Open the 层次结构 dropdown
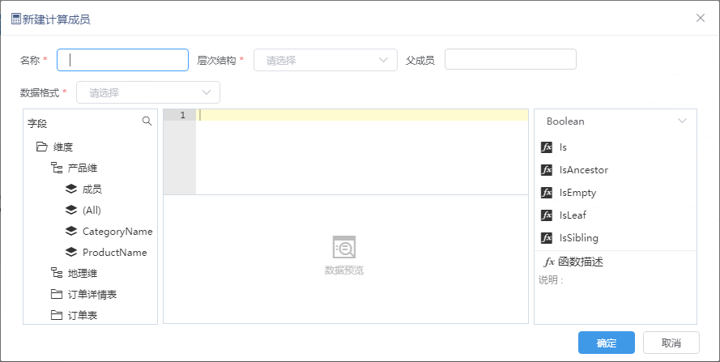This screenshot has width=720, height=362. point(326,60)
